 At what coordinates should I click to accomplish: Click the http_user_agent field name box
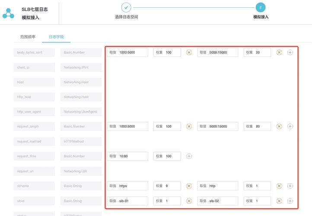point(34,111)
